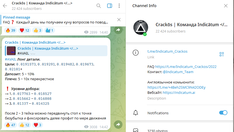Show the channel QR code
The image size is (234, 132).
(222, 54)
